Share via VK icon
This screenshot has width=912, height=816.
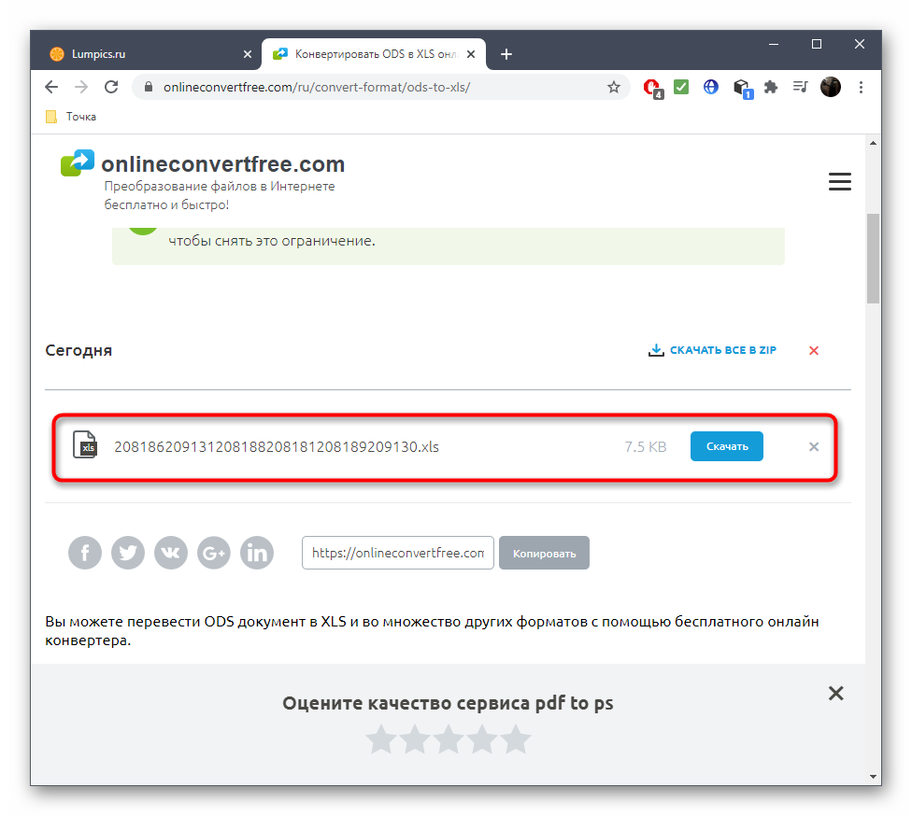171,552
